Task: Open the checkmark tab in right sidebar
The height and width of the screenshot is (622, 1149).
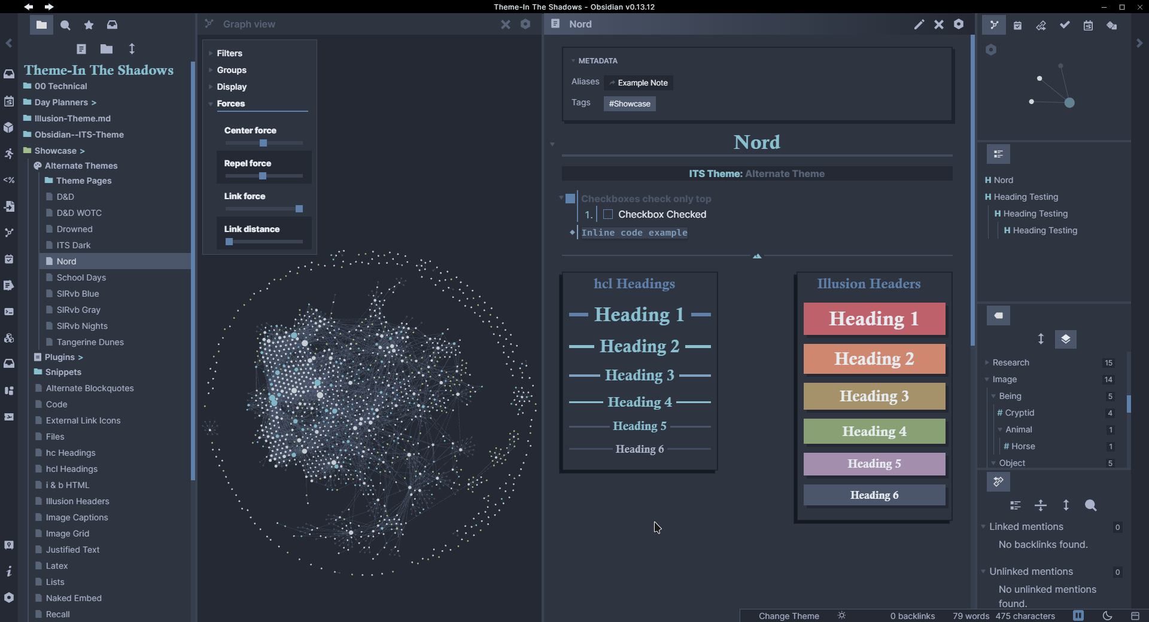Action: click(x=1065, y=25)
